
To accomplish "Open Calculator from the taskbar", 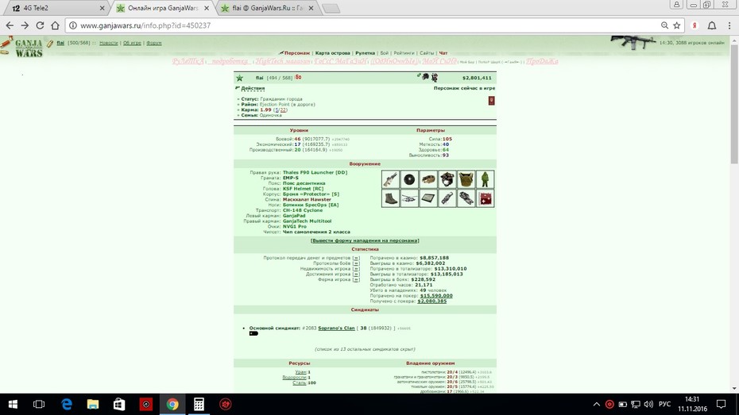I will (x=199, y=404).
